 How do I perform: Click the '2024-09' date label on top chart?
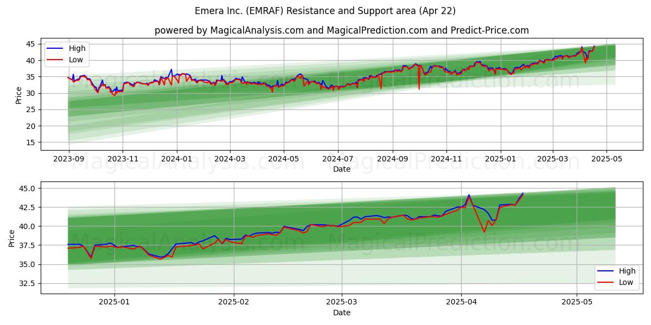(393, 160)
